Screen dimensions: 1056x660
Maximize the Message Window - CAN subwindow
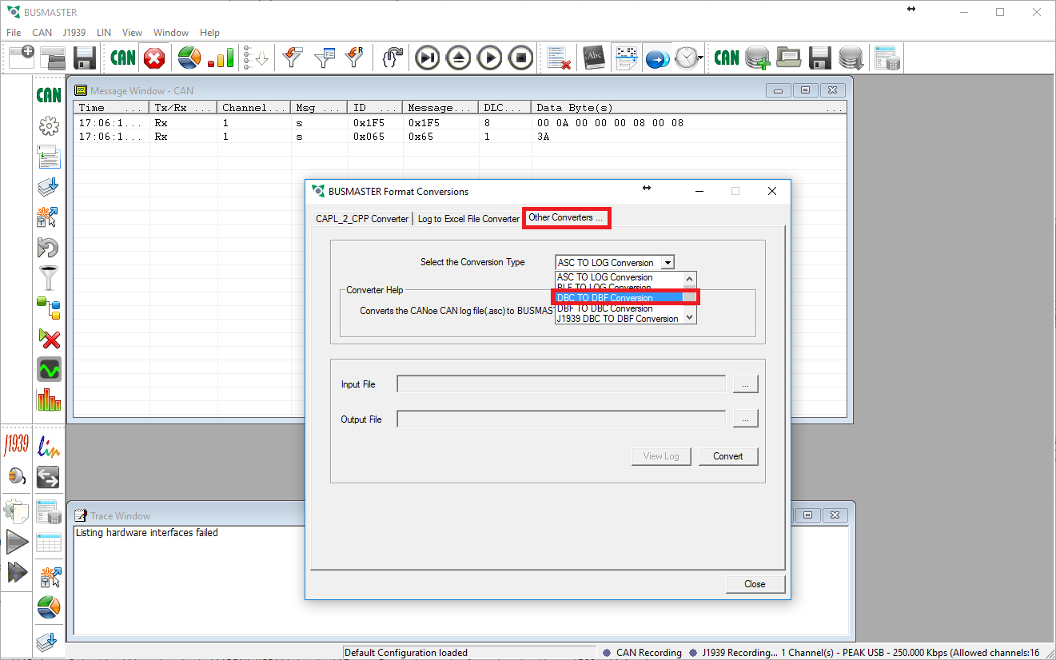coord(805,90)
